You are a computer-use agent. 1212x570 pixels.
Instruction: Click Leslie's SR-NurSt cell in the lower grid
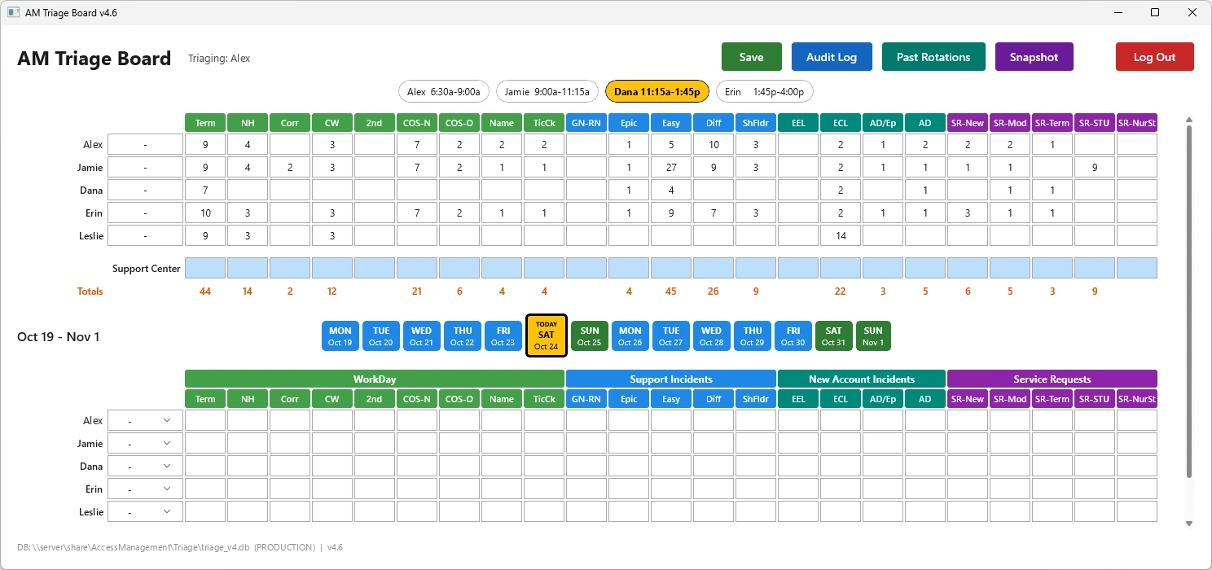pos(1137,511)
